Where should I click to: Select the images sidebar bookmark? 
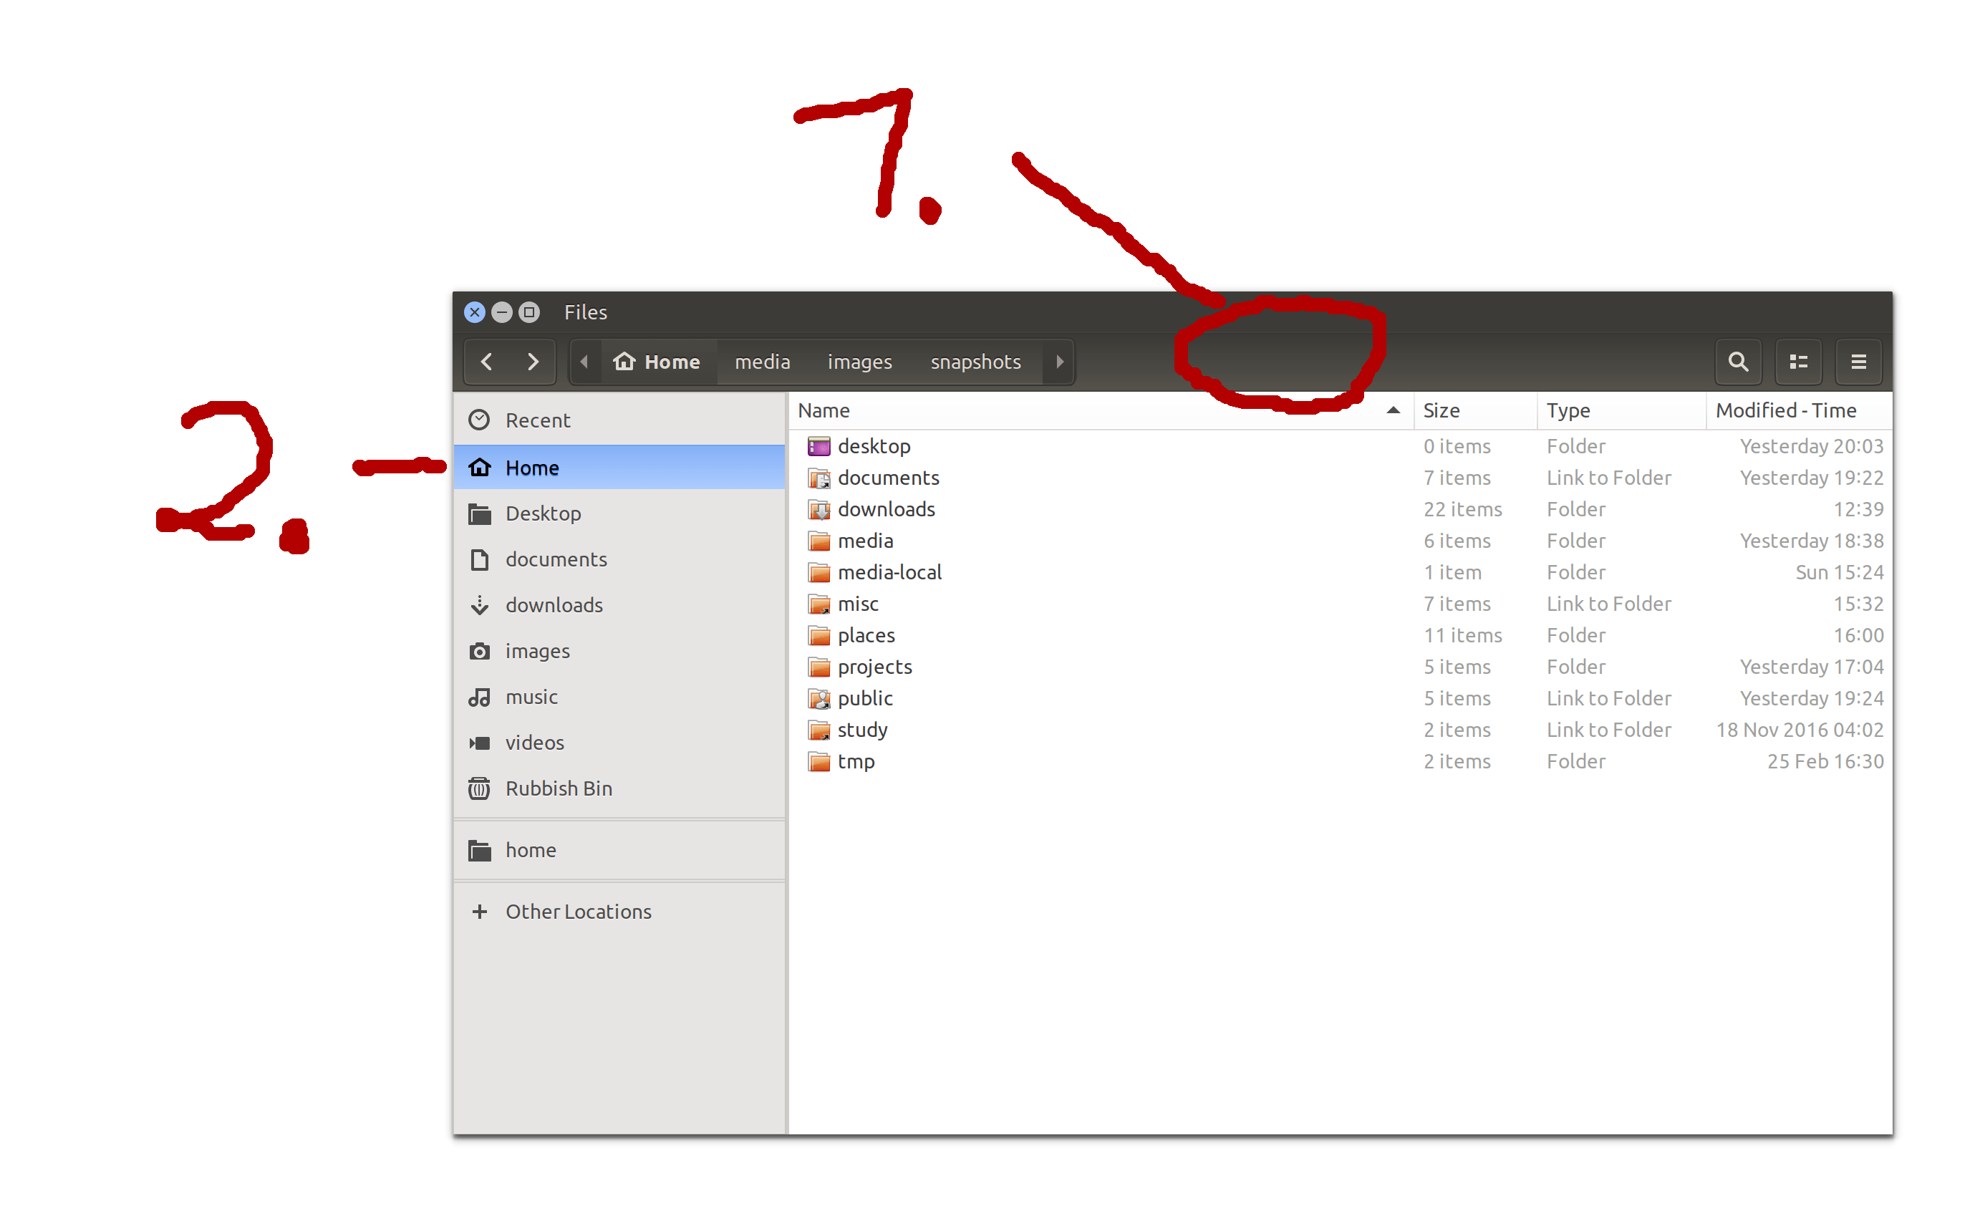click(x=537, y=651)
